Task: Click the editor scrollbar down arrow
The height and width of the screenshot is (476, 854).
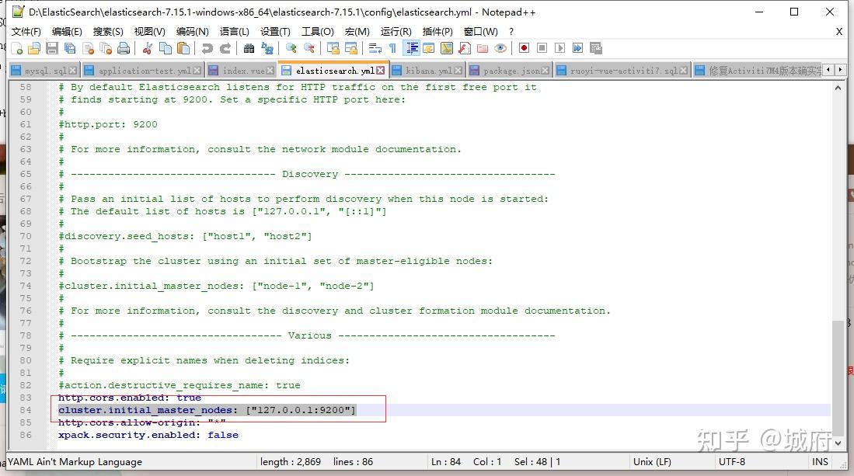Action: coord(838,442)
